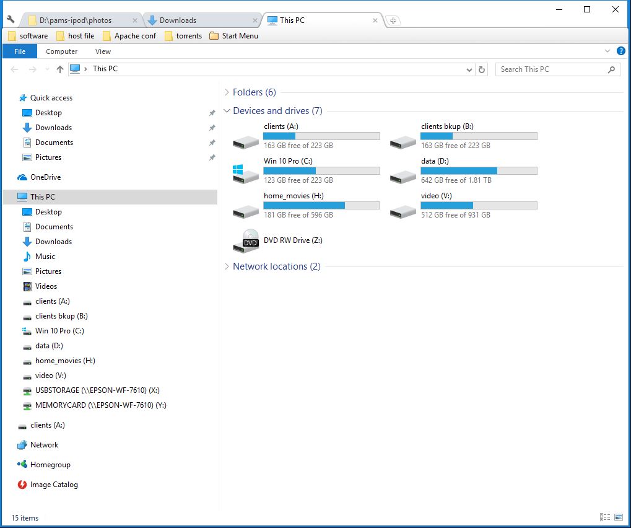Open pinned Pictures under Quick access
Viewport: 631px width, 528px height.
click(x=48, y=157)
